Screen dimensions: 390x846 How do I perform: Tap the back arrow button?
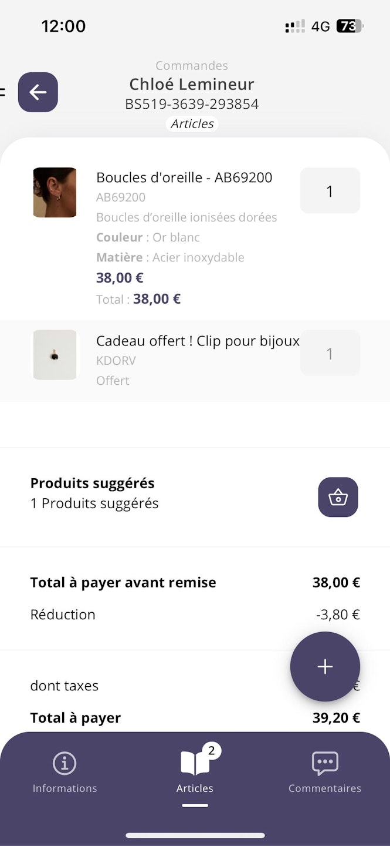(x=38, y=92)
